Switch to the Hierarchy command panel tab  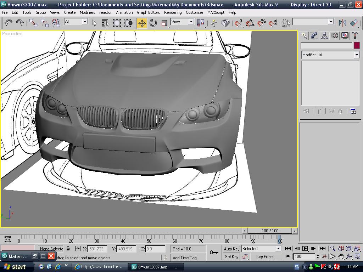(x=324, y=35)
